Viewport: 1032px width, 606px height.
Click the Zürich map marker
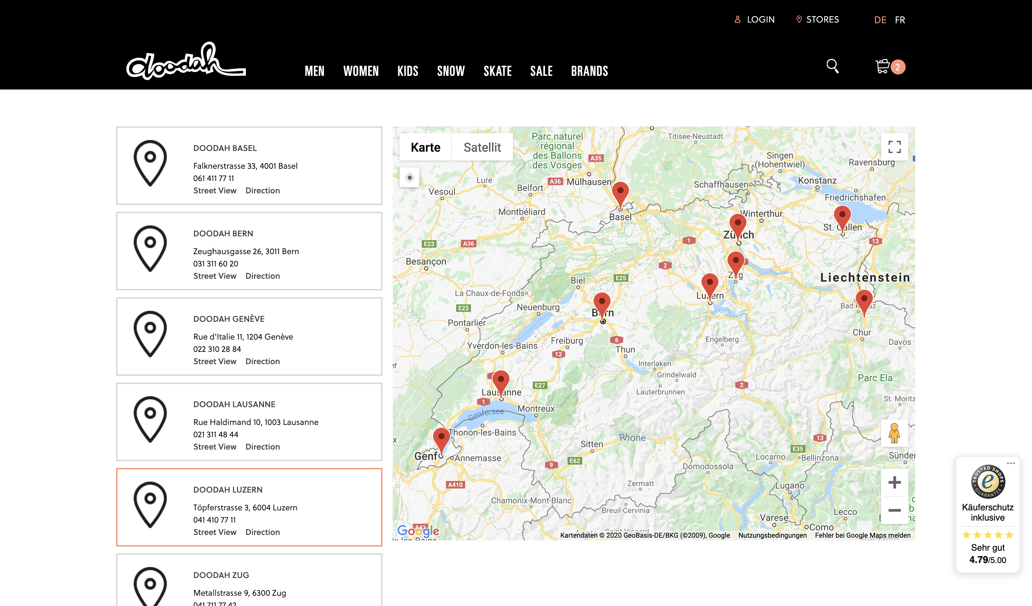[x=738, y=228]
